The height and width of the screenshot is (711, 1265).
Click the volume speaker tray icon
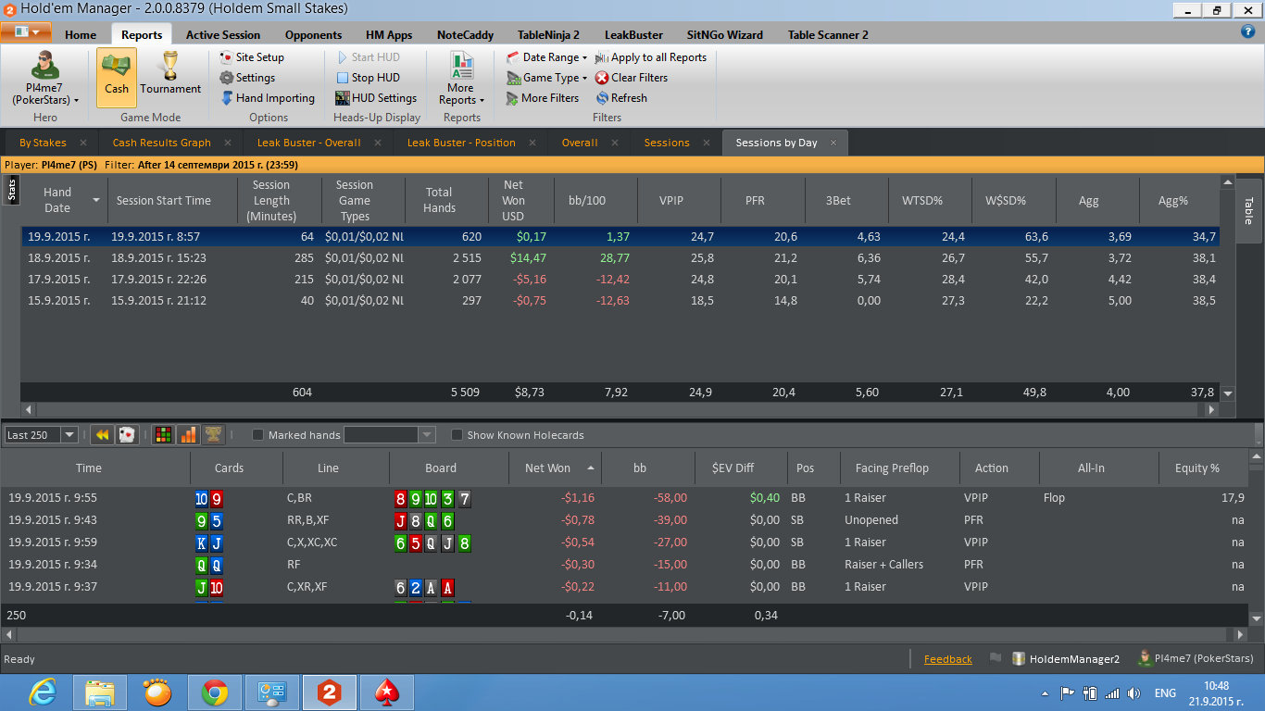click(x=1133, y=693)
